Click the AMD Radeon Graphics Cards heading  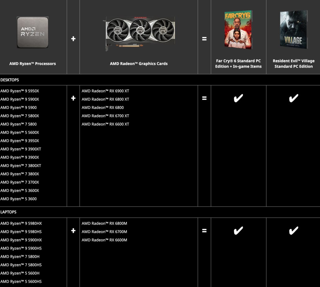click(x=139, y=63)
